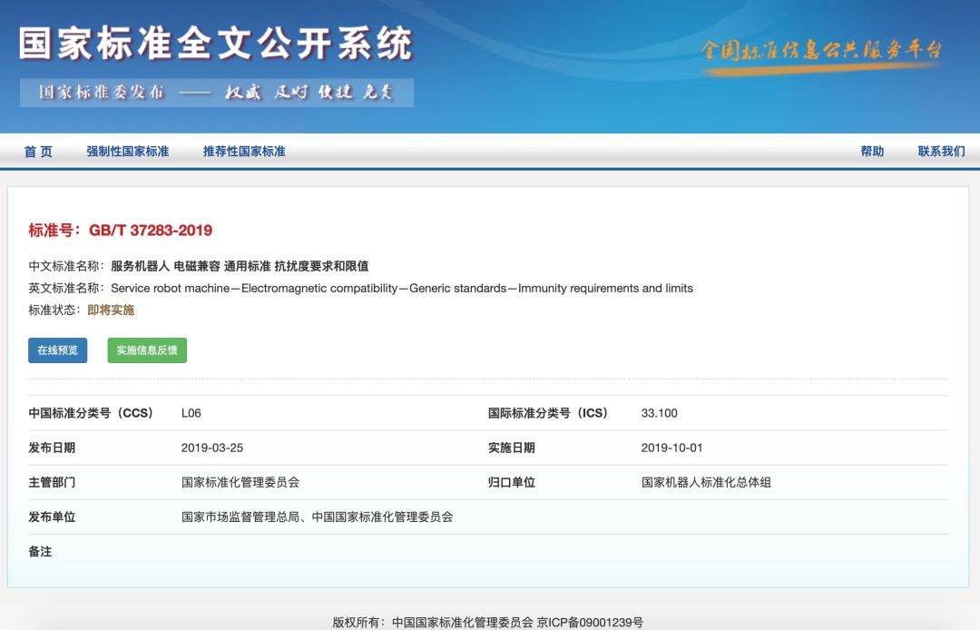Click the red GB/T 37283-2019 standard number

pos(150,231)
